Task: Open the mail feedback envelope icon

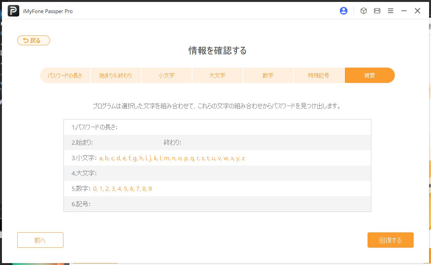Action: point(377,11)
